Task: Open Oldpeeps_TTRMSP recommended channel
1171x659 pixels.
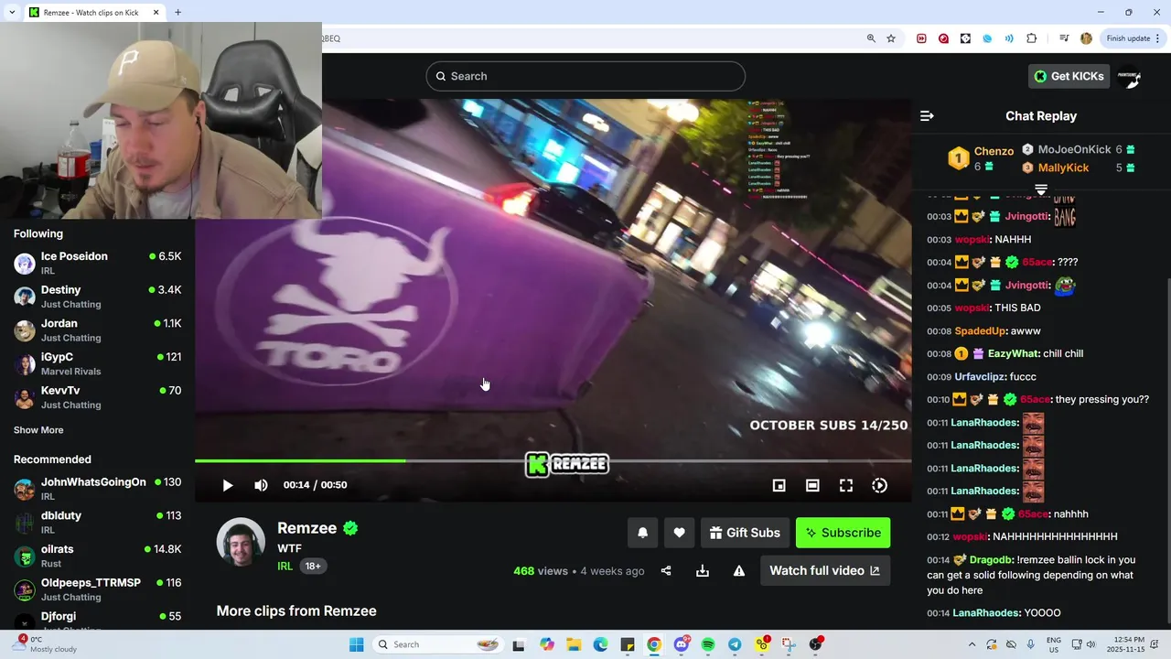Action: click(x=97, y=589)
